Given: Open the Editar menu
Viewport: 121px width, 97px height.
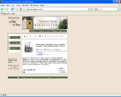Looking at the screenshot, I should tap(9, 5).
